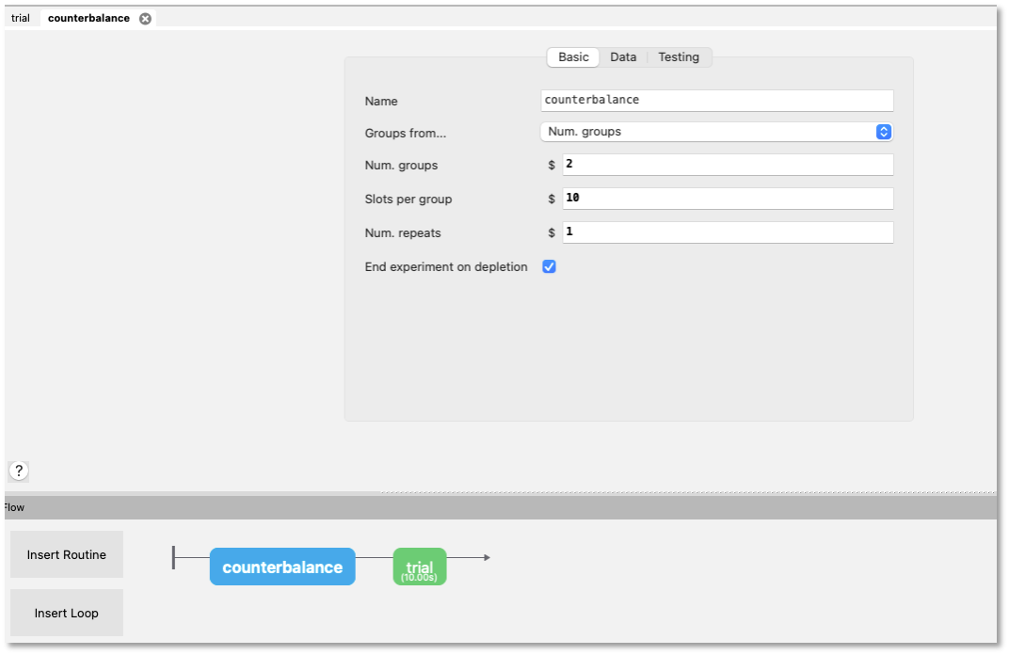This screenshot has height=655, width=1009.
Task: Click the Name input field
Action: point(717,101)
